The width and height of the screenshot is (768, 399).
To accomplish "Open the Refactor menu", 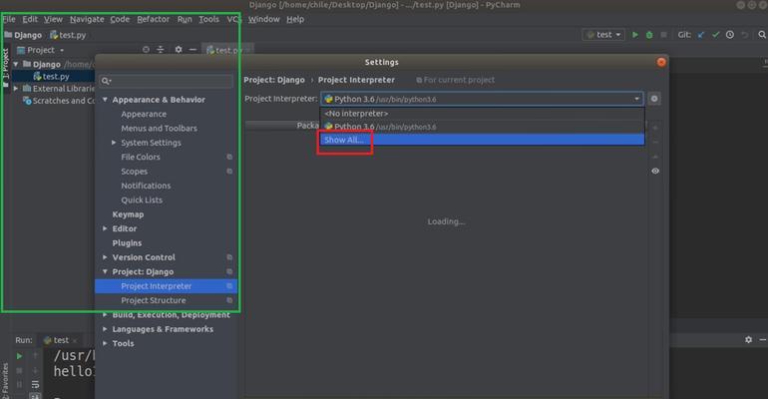I will pyautogui.click(x=153, y=19).
